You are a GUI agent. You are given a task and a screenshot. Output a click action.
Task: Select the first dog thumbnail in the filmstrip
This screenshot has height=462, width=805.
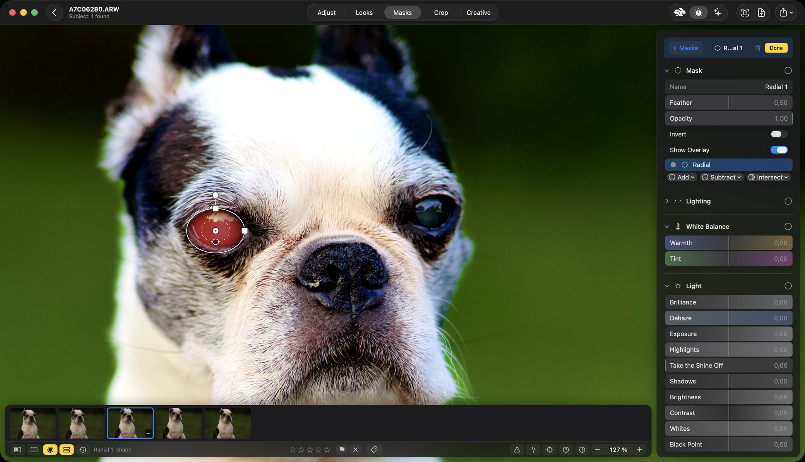point(33,423)
